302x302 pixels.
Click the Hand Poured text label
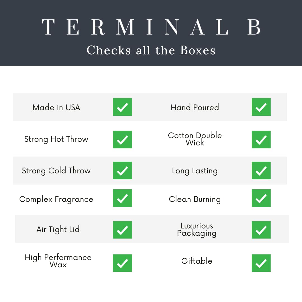195,107
